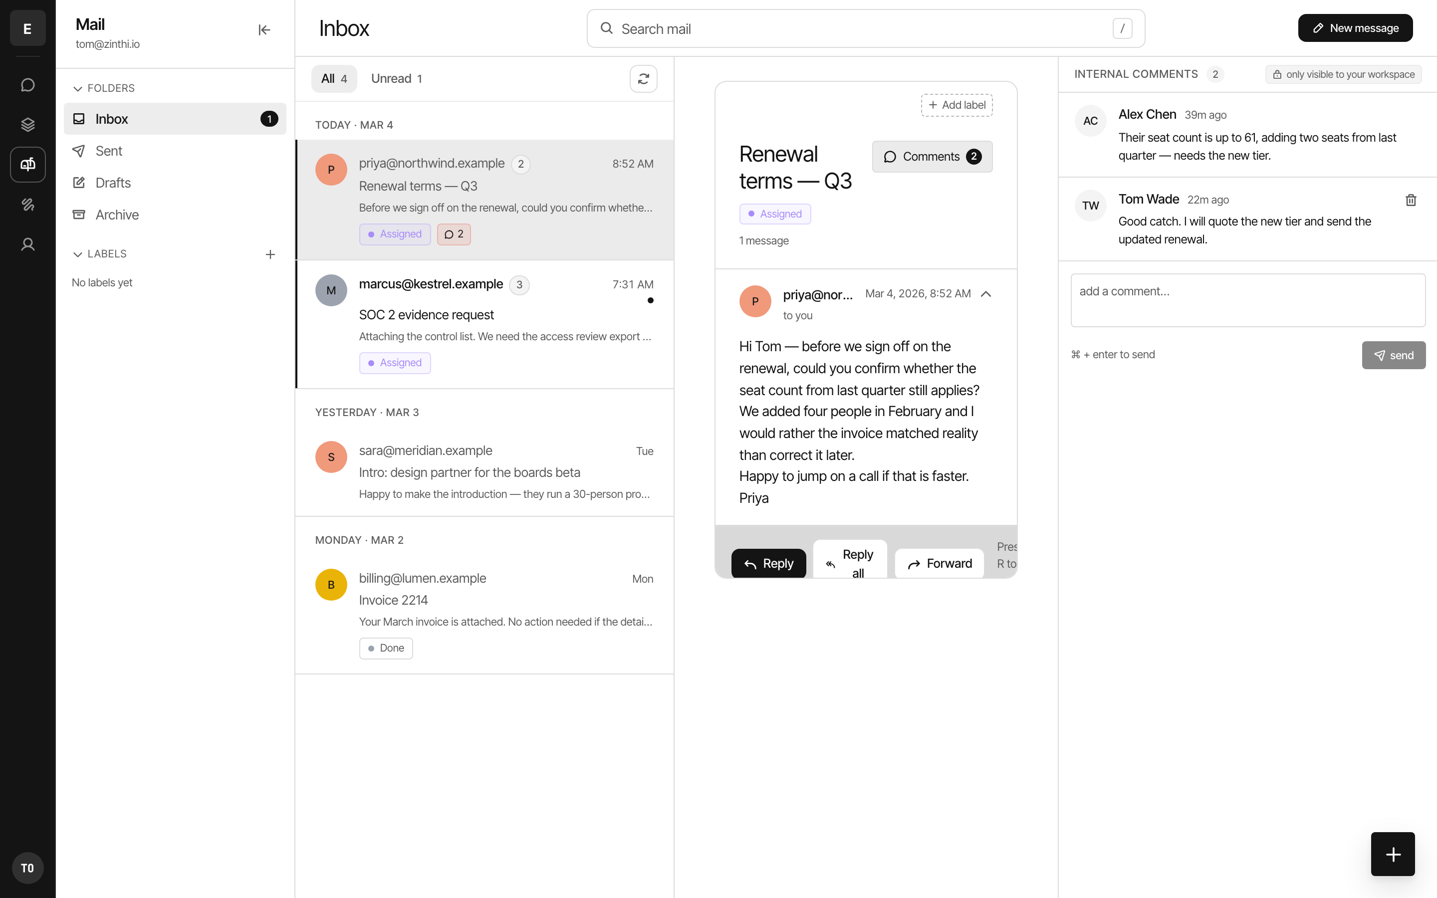Open SOC 2 evidence request email

pyautogui.click(x=484, y=324)
